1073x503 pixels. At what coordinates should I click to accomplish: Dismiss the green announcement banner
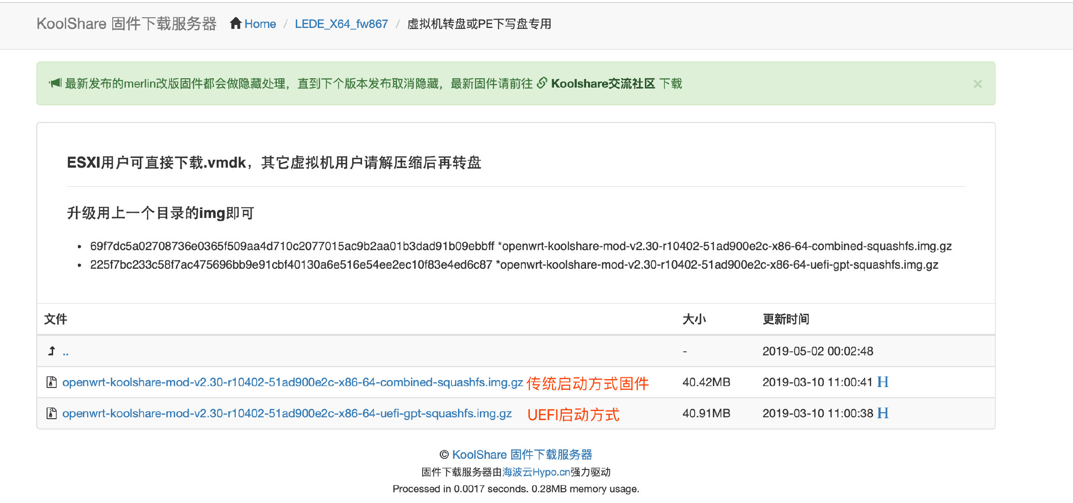(x=977, y=84)
